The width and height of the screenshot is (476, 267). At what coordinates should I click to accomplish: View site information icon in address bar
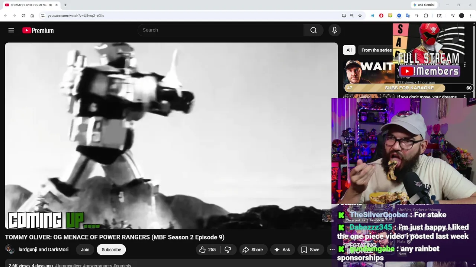(x=43, y=16)
